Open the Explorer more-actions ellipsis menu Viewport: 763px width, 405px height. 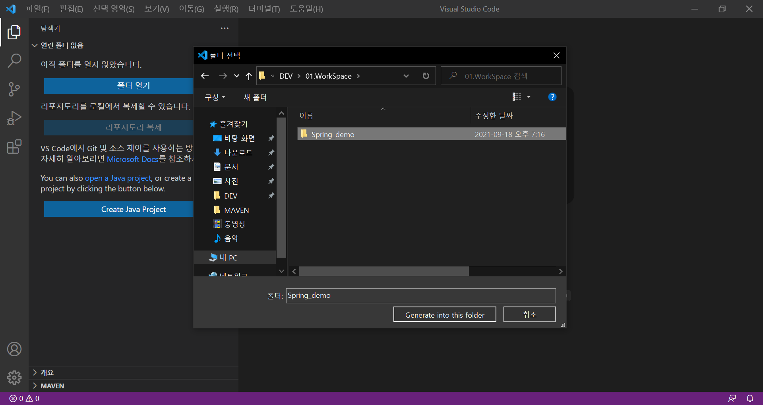click(x=225, y=28)
